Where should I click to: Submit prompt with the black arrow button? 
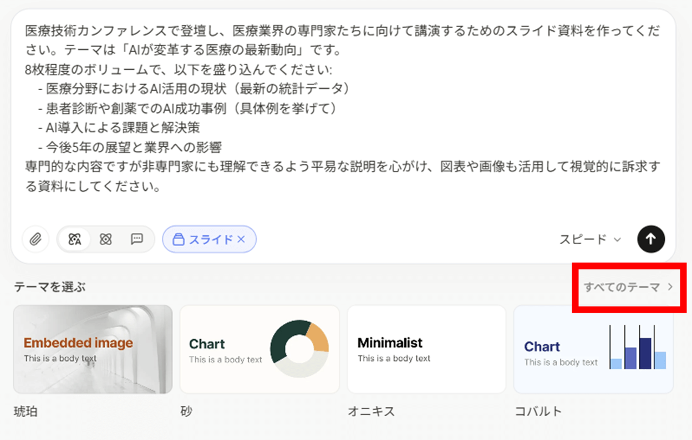[651, 239]
